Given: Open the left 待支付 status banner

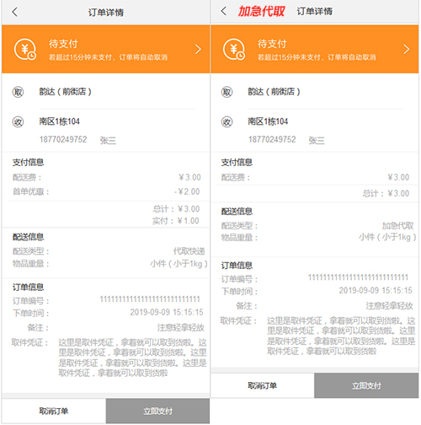Looking at the screenshot, I should (106, 49).
